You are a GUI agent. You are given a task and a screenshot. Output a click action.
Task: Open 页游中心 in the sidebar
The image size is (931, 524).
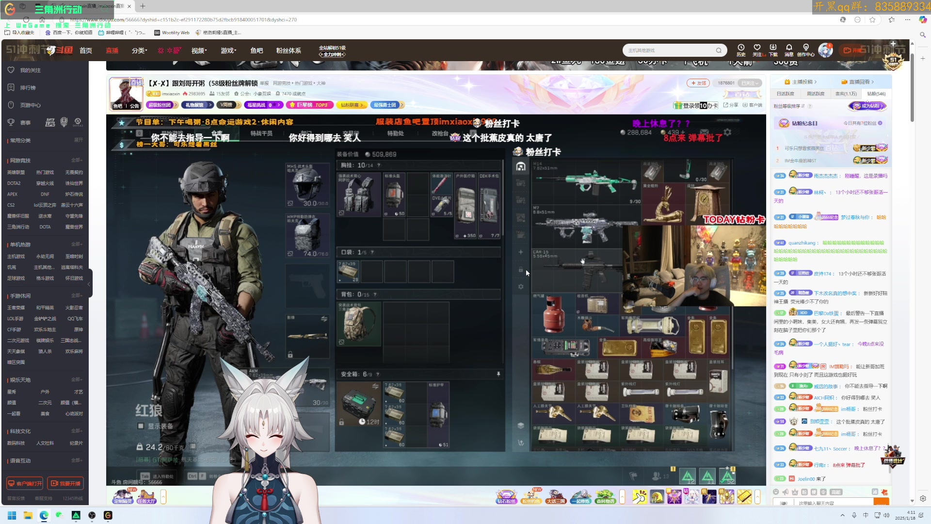click(x=30, y=105)
